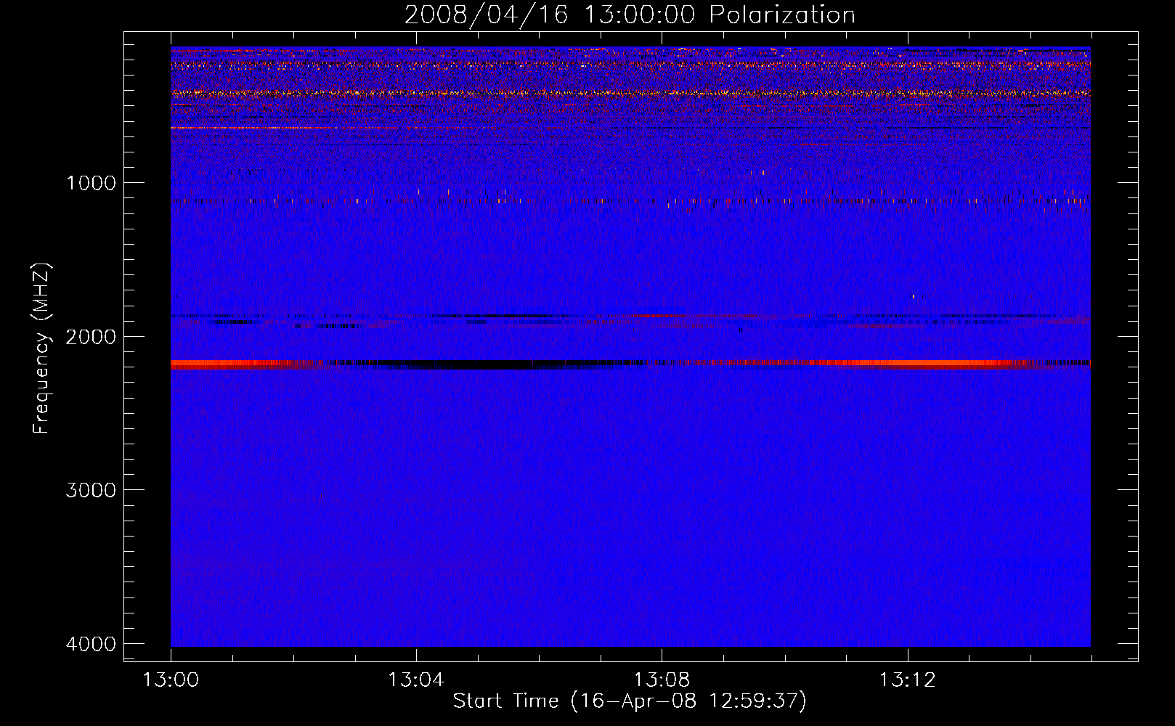This screenshot has height=726, width=1175.
Task: Click the 13:00 time tick label
Action: click(x=171, y=680)
